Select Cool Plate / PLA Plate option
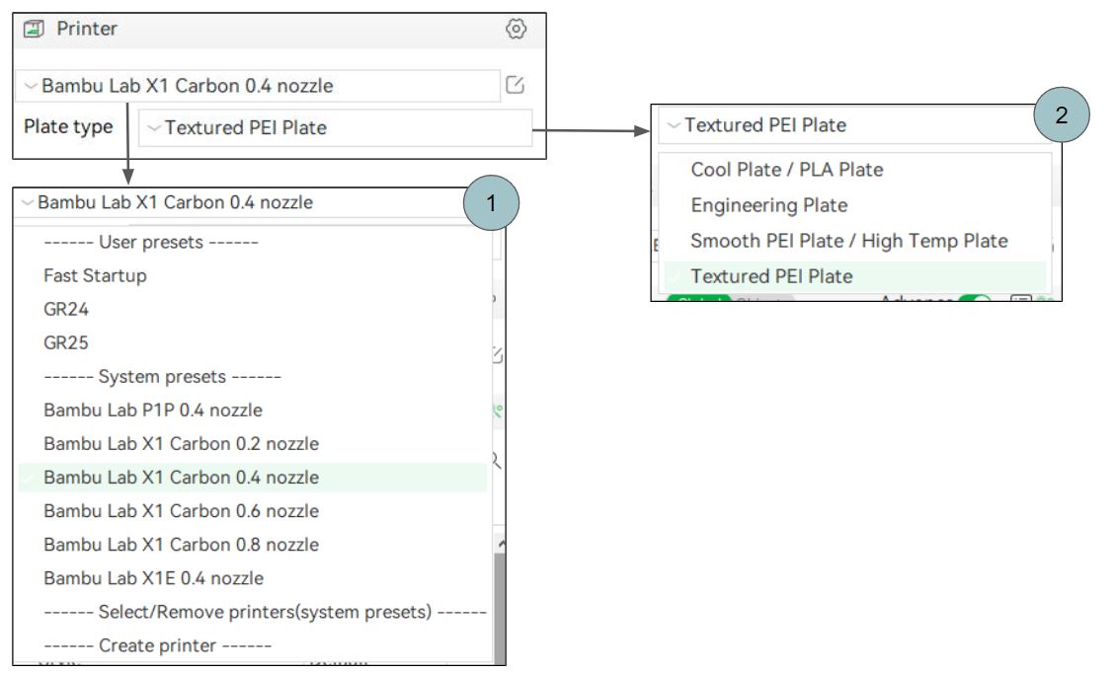 click(x=786, y=170)
